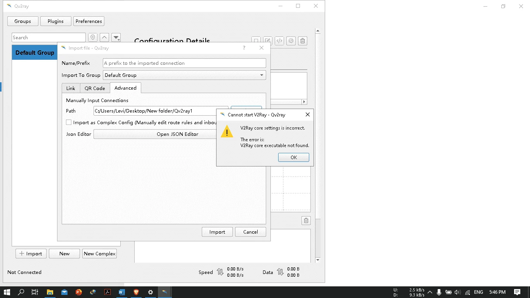Image resolution: width=530 pixels, height=298 pixels.
Task: Click the Name/Prefix input field
Action: (x=184, y=63)
